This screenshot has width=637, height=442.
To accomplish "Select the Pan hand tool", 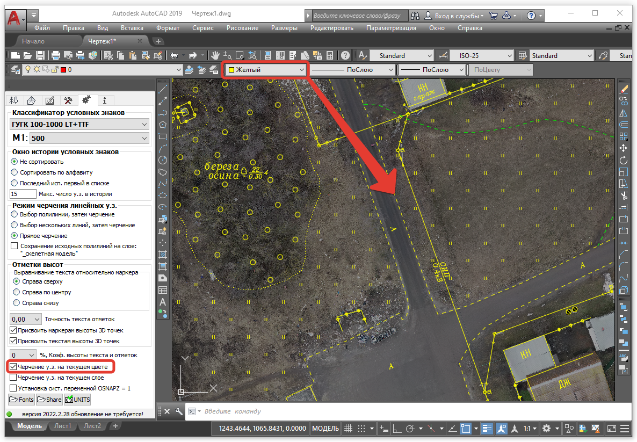I will coord(215,55).
